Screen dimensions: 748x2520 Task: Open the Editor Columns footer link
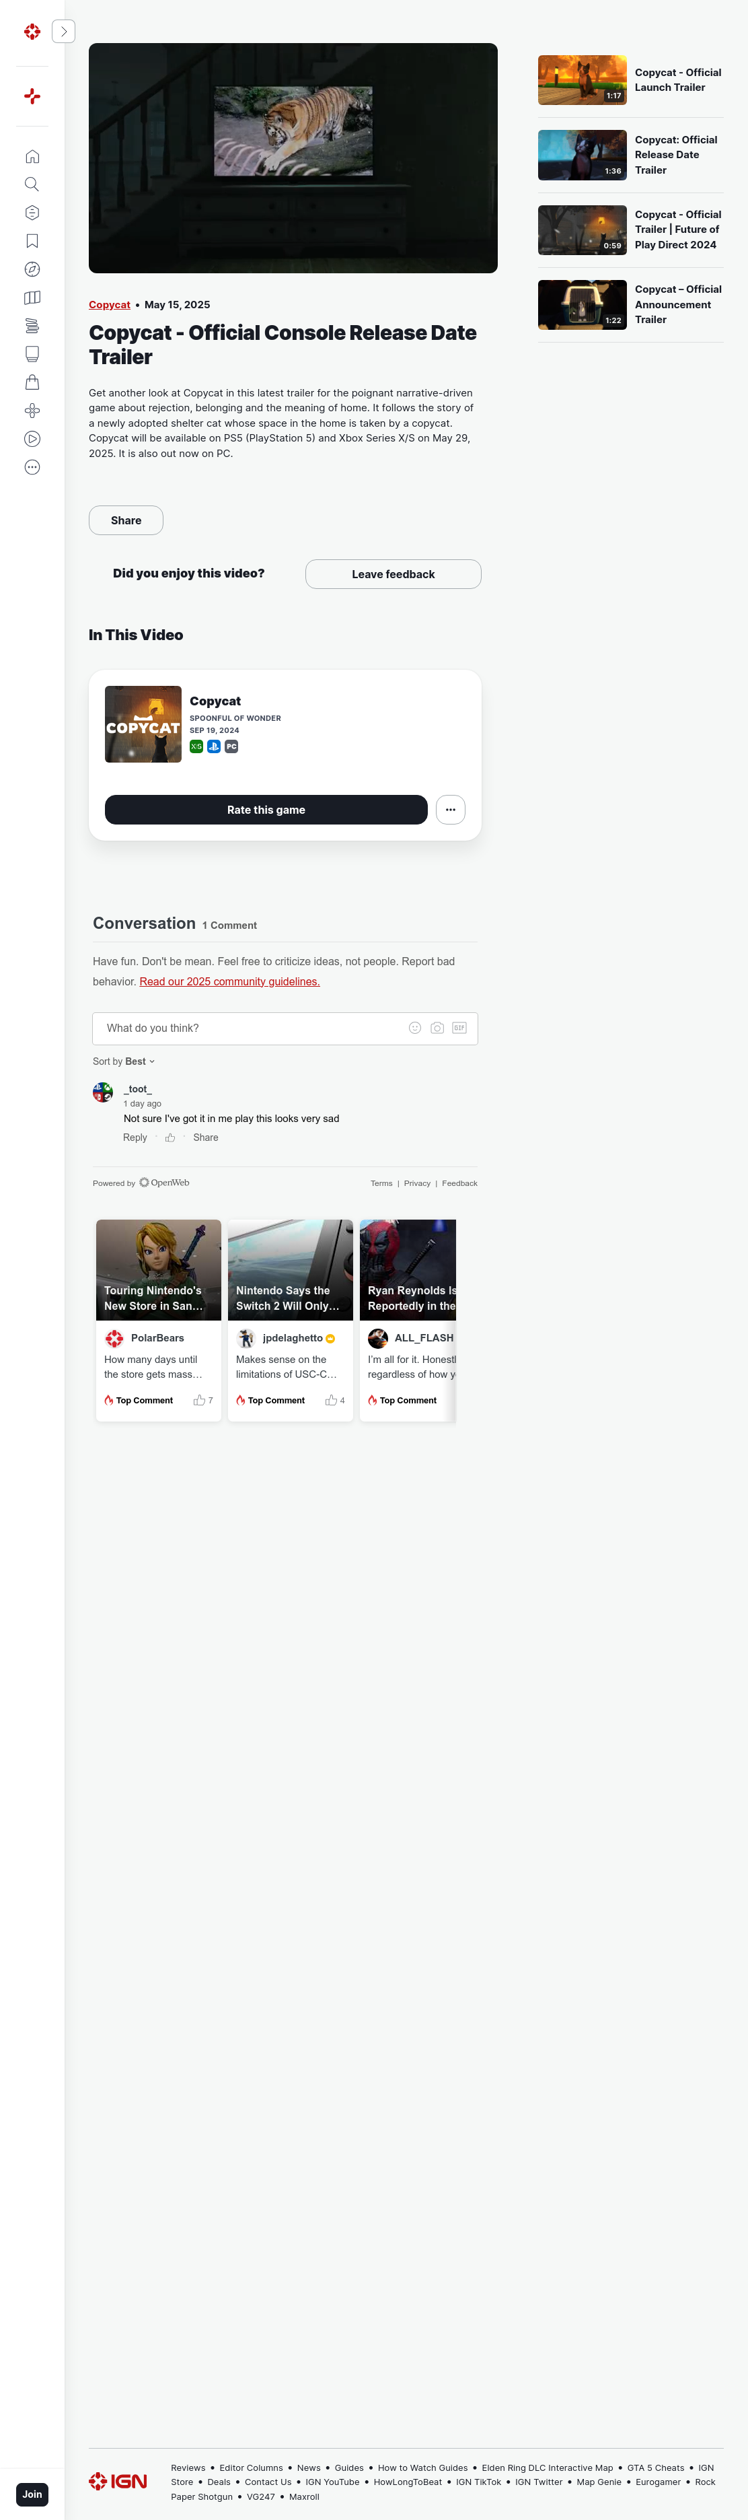click(252, 2467)
